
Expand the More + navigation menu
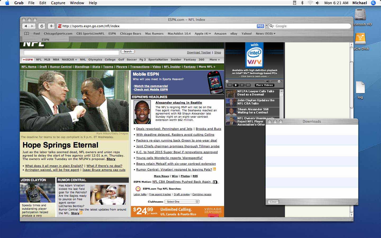[x=215, y=60]
